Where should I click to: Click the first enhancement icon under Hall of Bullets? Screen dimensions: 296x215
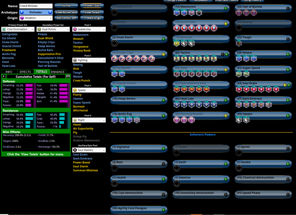[239, 12]
